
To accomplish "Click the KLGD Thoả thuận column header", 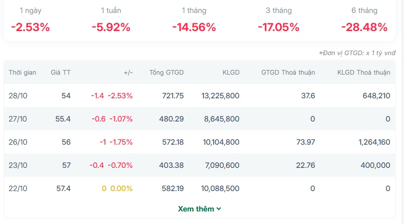I will (364, 72).
